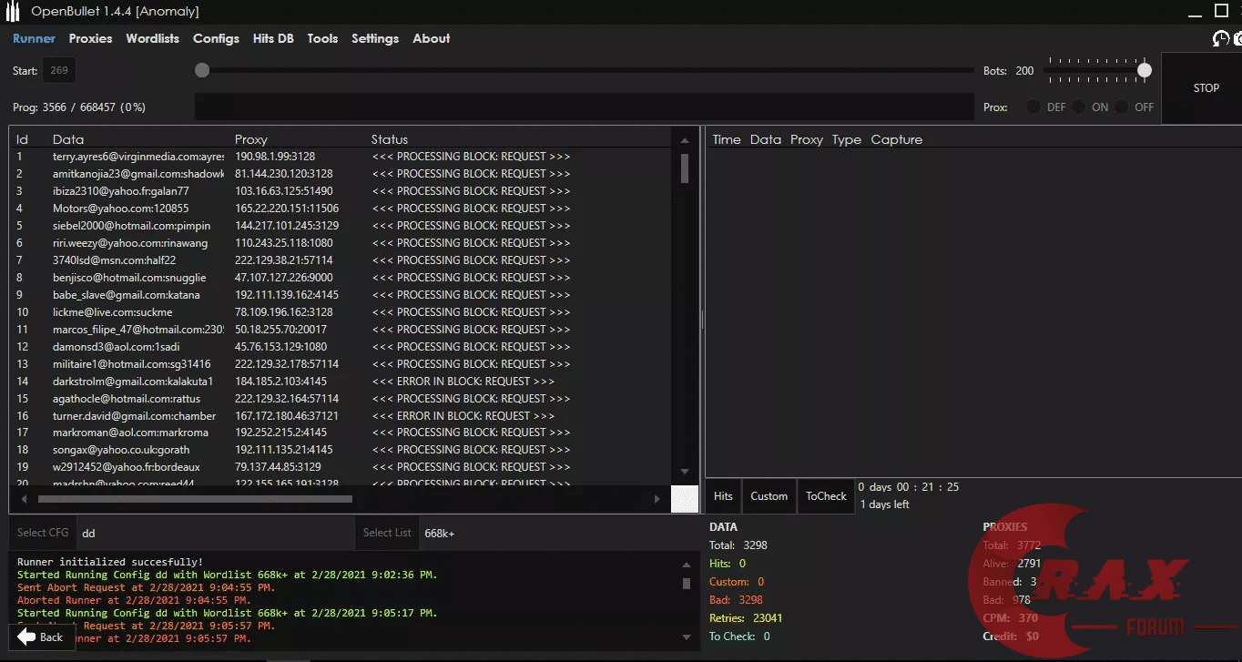Viewport: 1242px width, 662px height.
Task: Click the data grid scroll-down arrow
Action: click(685, 472)
